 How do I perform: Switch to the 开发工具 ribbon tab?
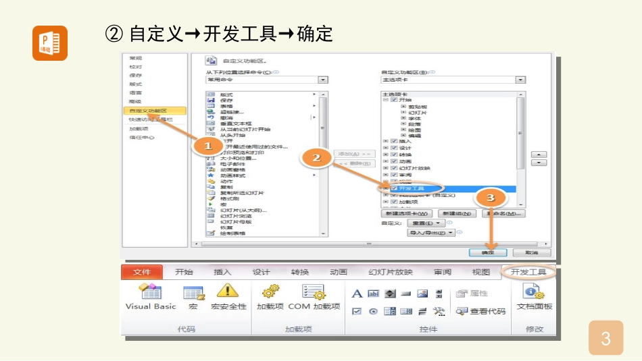(528, 272)
